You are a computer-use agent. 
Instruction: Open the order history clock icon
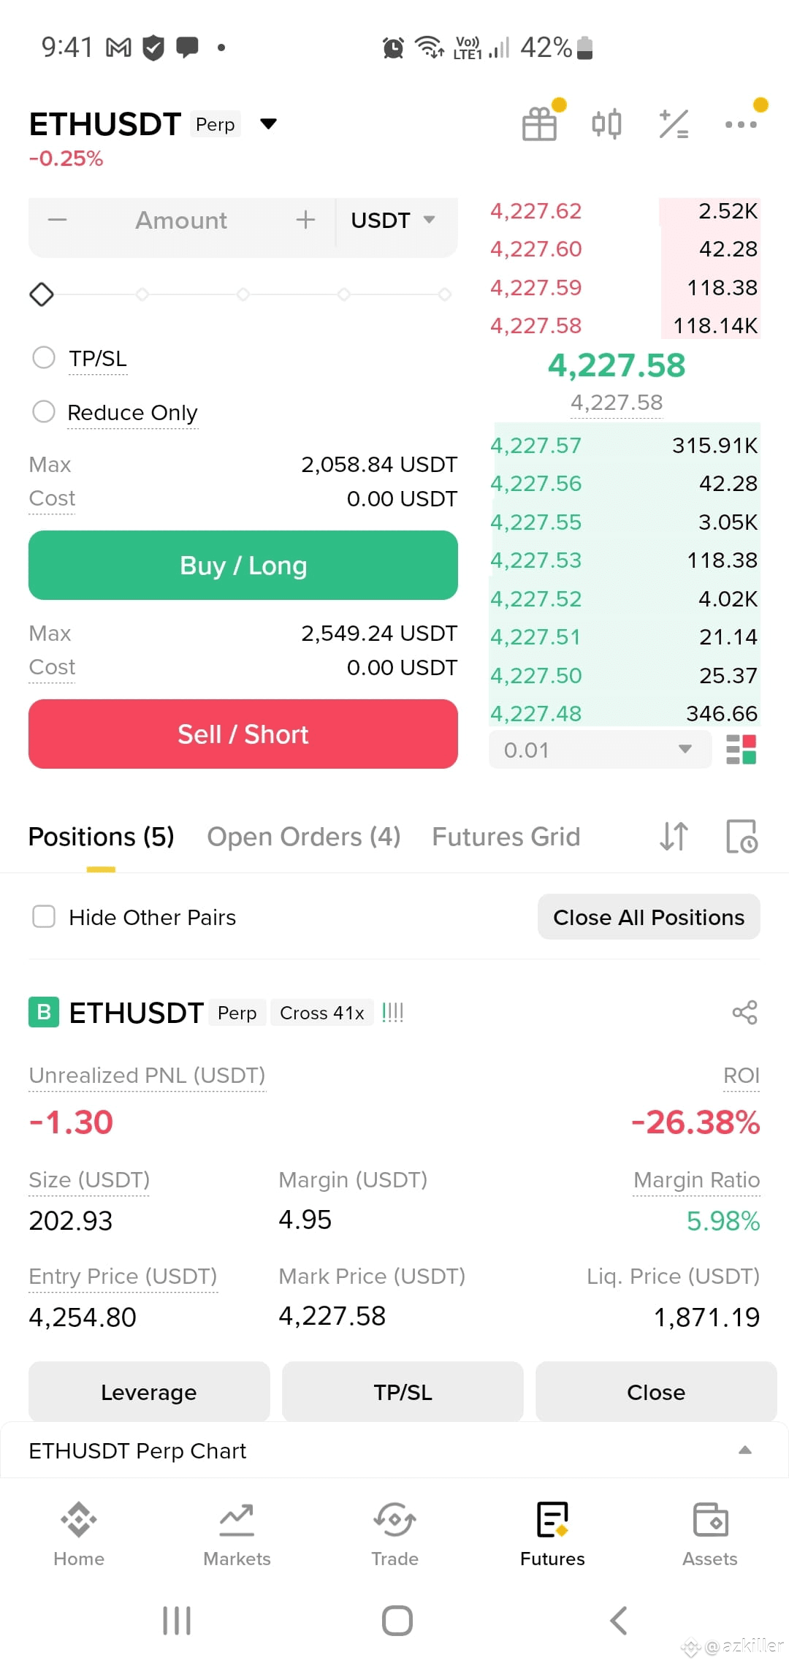point(742,837)
